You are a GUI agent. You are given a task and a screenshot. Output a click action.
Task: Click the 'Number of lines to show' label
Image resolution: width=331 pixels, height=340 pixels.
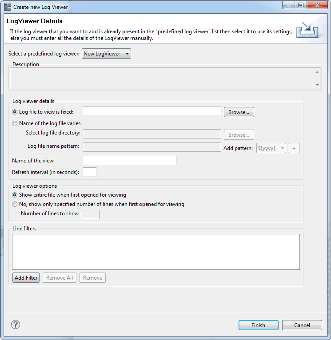click(50, 213)
